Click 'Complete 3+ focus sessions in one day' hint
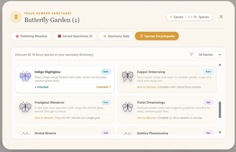 click(x=180, y=118)
